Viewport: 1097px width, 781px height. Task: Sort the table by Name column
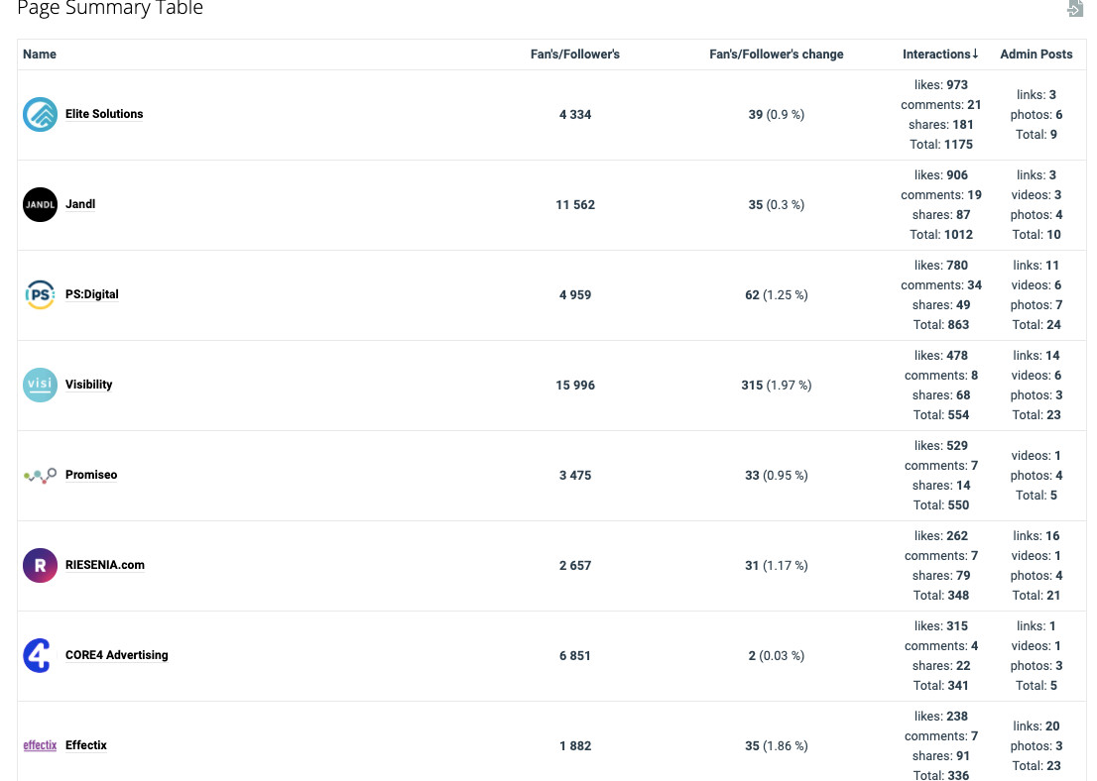(40, 55)
